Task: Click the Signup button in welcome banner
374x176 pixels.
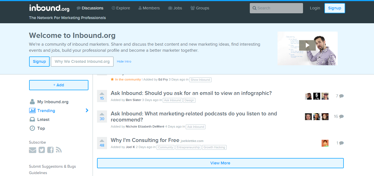Action: [x=39, y=61]
